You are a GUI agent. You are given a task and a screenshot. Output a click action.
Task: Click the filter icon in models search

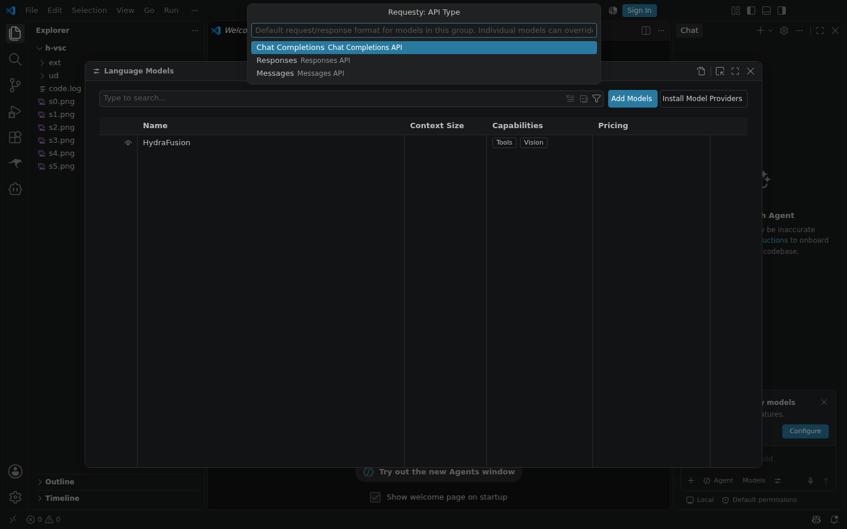tap(596, 99)
